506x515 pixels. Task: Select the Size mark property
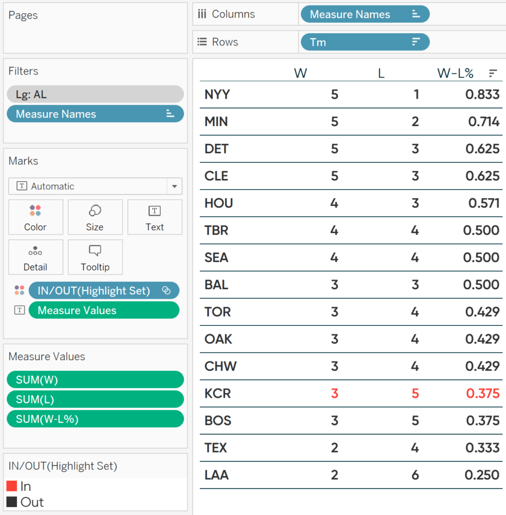coord(95,217)
